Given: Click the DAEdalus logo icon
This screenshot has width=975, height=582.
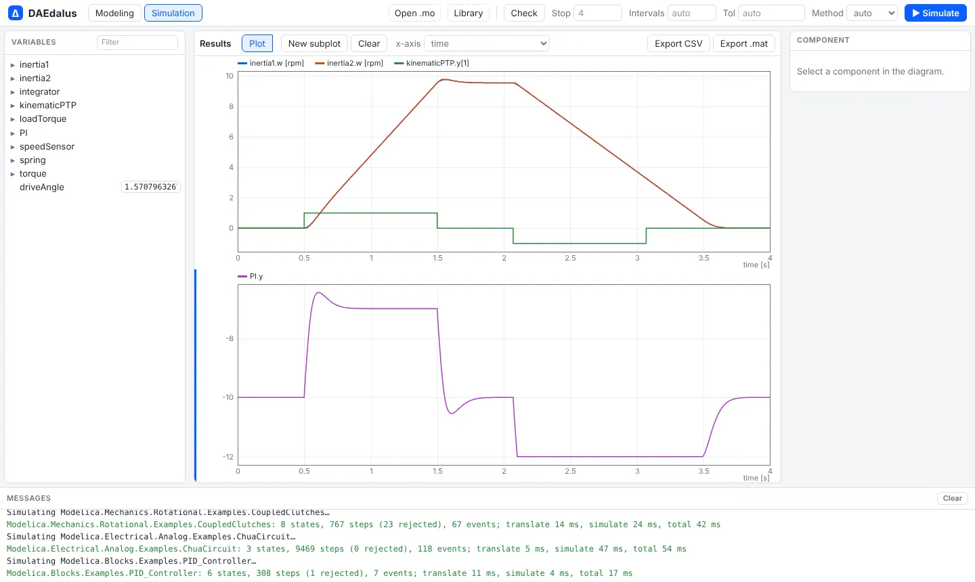Looking at the screenshot, I should coord(16,13).
